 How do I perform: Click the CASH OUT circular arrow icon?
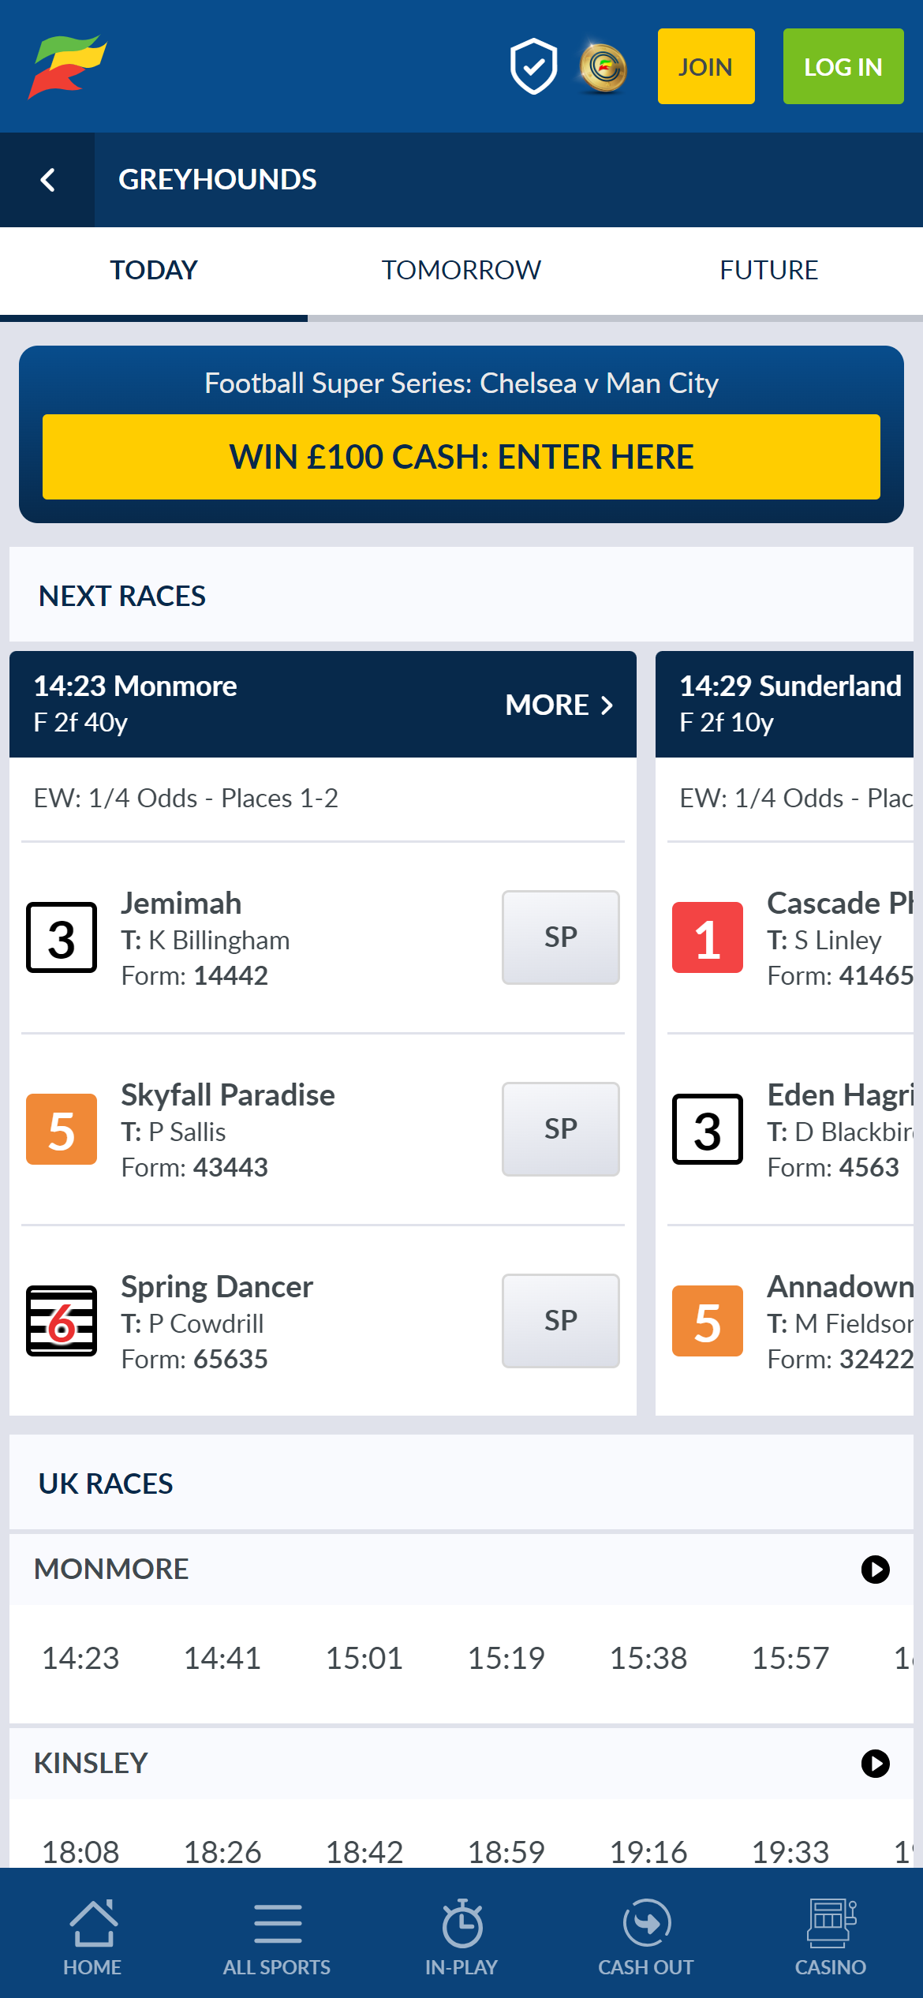tap(646, 1923)
